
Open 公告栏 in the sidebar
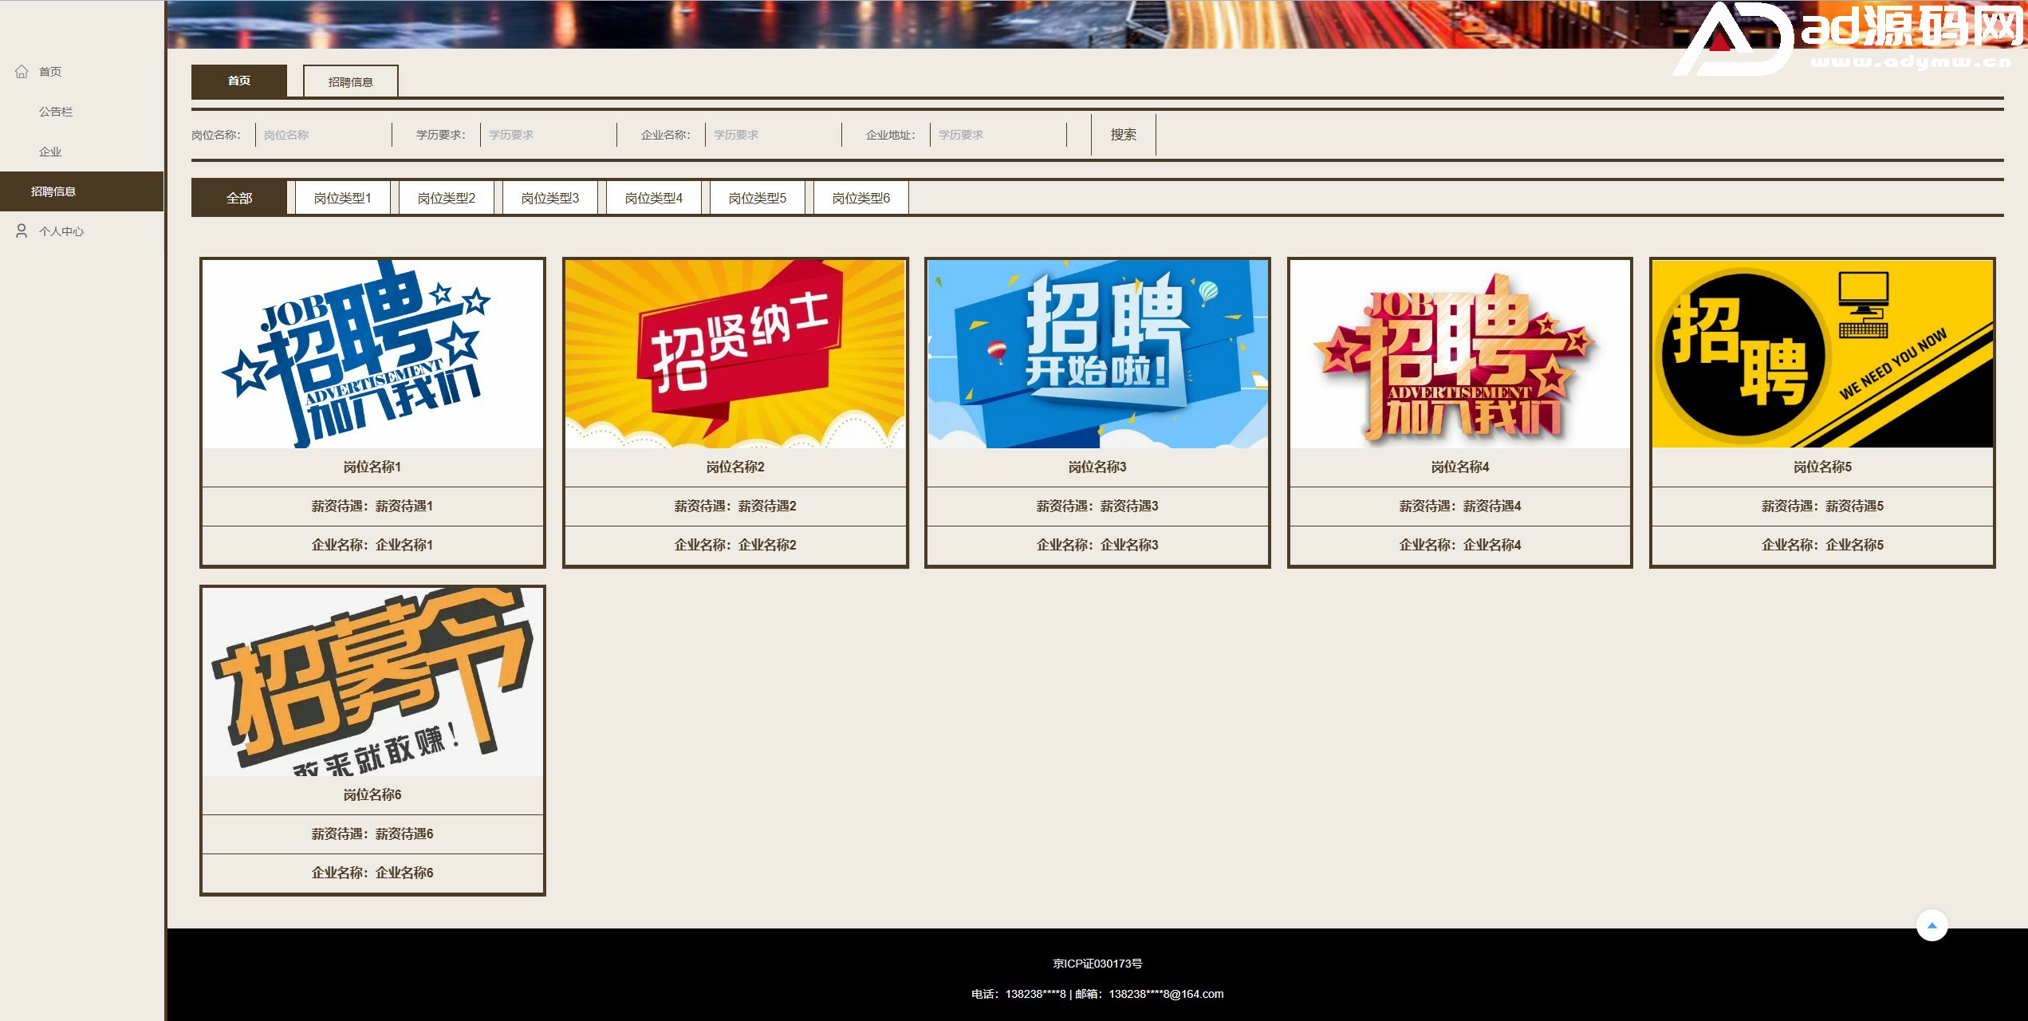56,112
